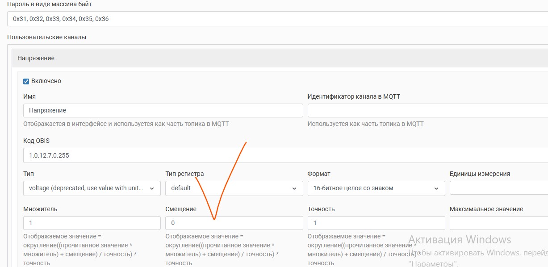Click the Имя field containing Напряжение
The height and width of the screenshot is (267, 548).
[163, 110]
